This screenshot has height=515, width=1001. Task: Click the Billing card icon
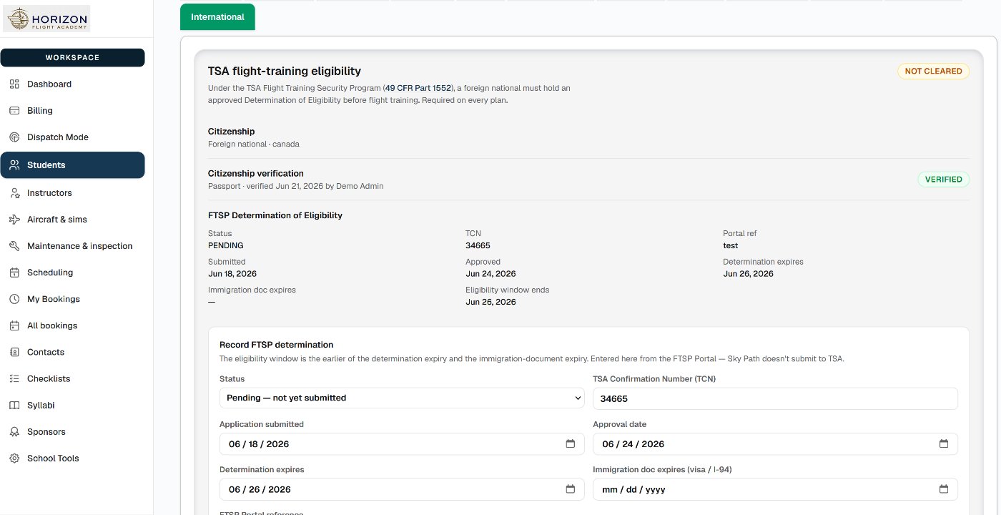point(14,111)
